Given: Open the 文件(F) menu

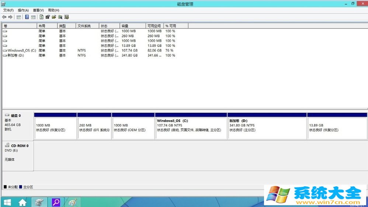Looking at the screenshot, I should click(8, 10).
